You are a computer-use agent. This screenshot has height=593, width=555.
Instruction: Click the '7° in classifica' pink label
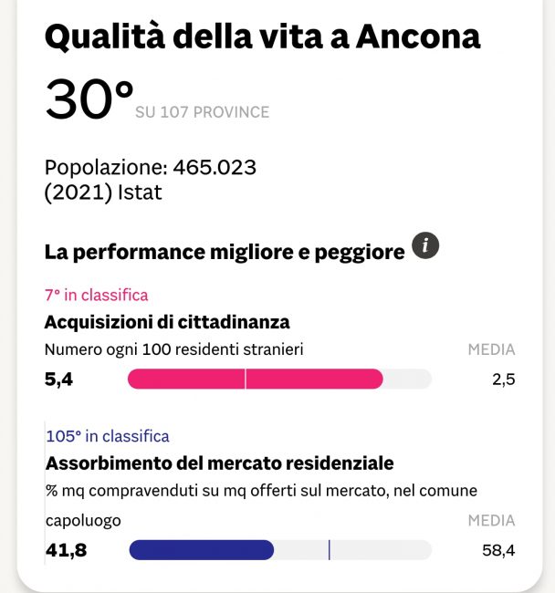96,295
